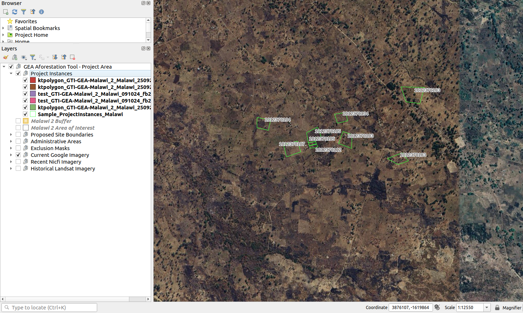This screenshot has width=523, height=313.
Task: Check the Proposed Site Boundaries group
Action: pos(18,134)
